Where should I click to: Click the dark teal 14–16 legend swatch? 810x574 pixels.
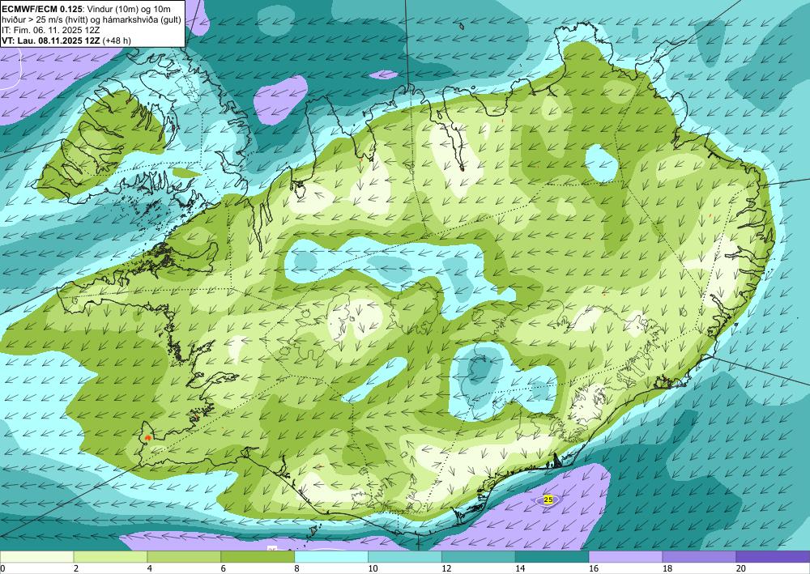tap(552, 557)
